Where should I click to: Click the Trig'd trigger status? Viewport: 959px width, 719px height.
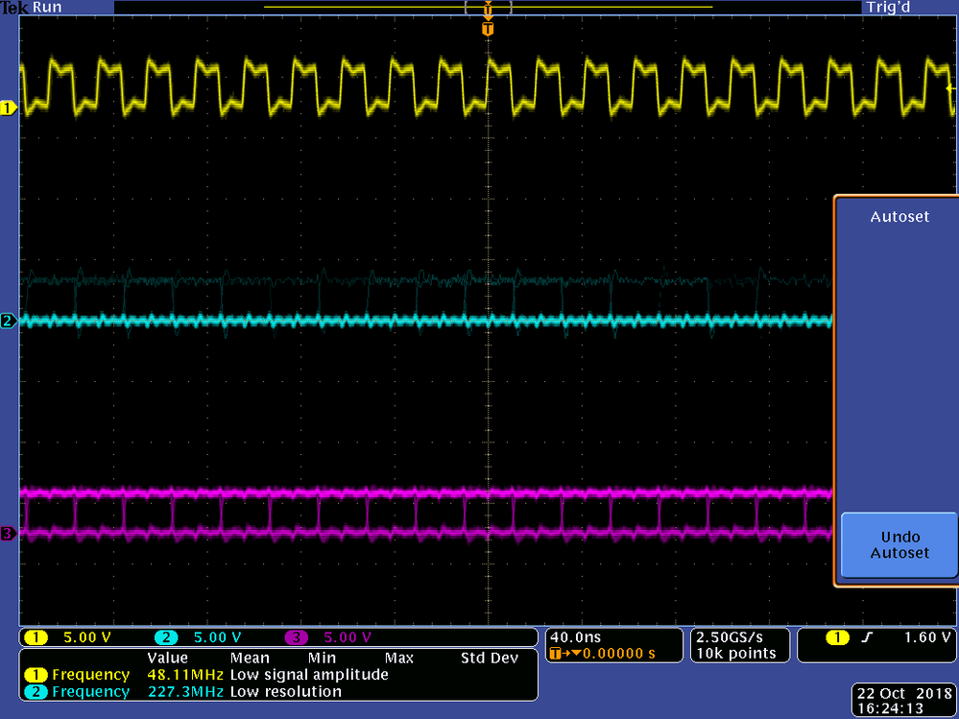point(888,8)
